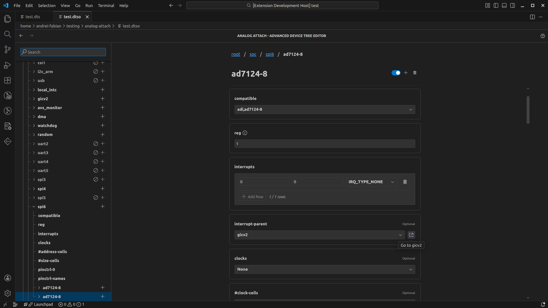Open the Accounts icon in the activity bar
Screen dimensions: 548x308
tap(8, 278)
